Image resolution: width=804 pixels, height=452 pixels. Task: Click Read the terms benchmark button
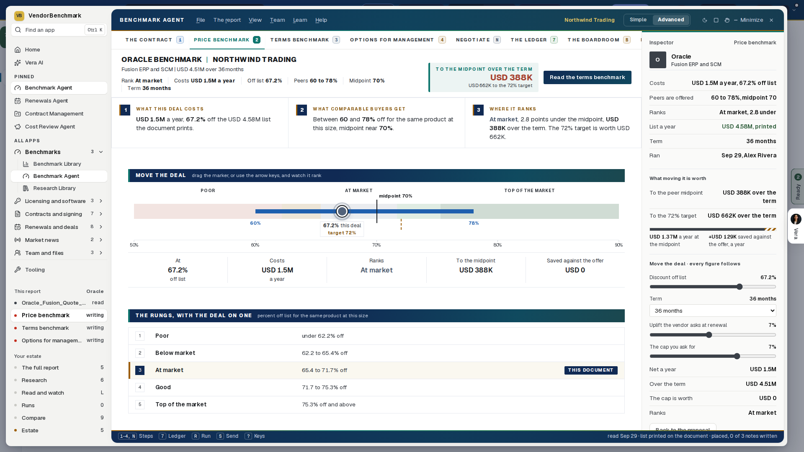click(587, 77)
